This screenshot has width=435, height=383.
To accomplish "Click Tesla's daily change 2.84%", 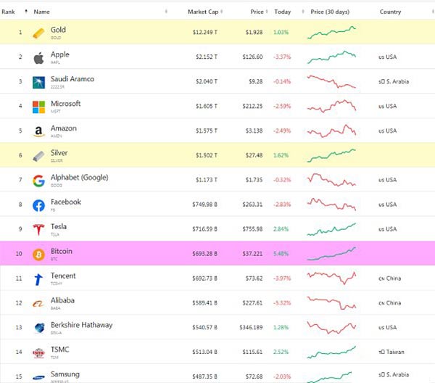I will click(x=281, y=229).
